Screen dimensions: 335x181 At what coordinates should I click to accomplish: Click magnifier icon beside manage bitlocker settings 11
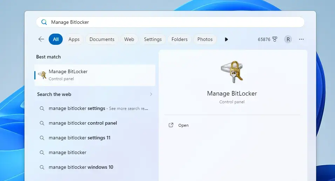(42, 138)
